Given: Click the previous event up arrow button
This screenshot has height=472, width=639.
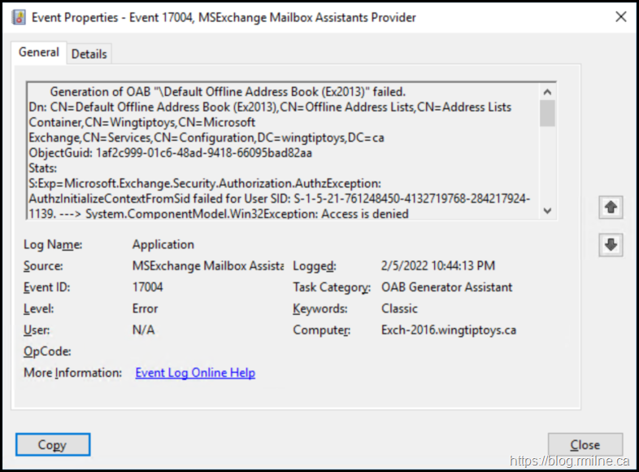Looking at the screenshot, I should click(611, 208).
